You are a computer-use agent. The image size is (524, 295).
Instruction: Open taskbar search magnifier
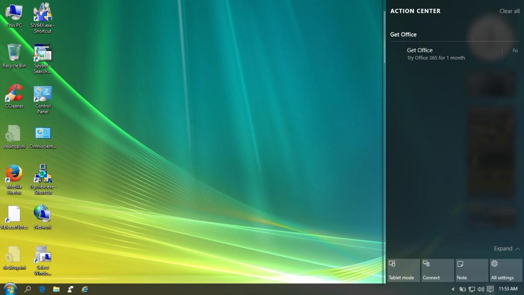click(28, 289)
